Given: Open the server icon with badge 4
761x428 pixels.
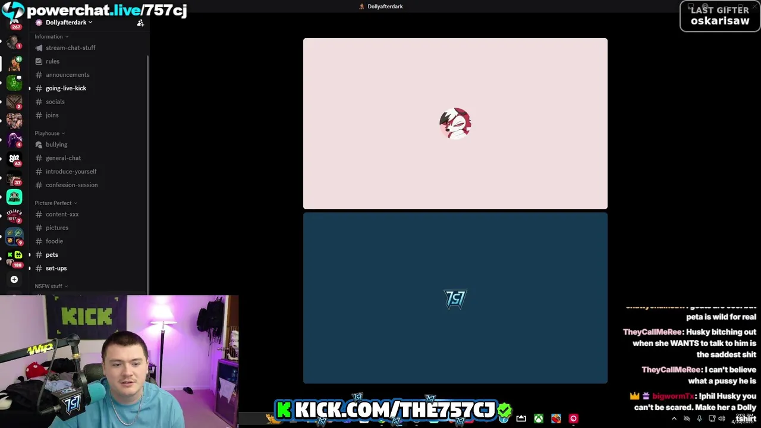Looking at the screenshot, I should point(14,140).
